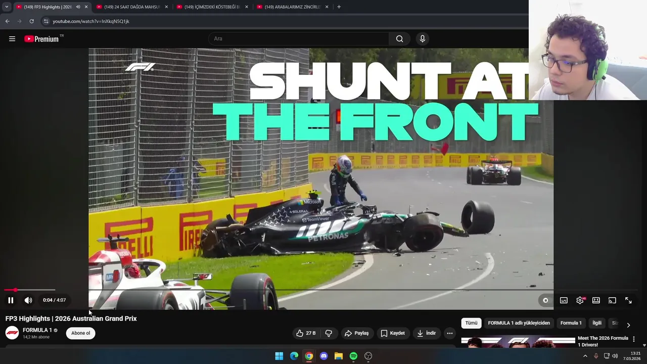The width and height of the screenshot is (647, 364).
Task: Pause the video playback
Action: coord(11,300)
